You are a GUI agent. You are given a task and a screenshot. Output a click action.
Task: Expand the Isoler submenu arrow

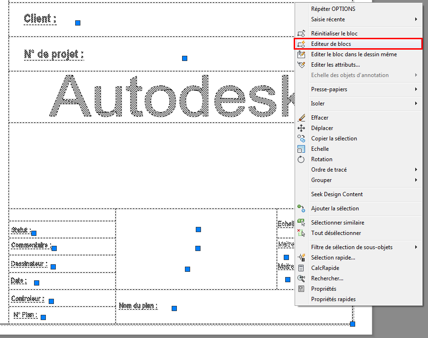(x=416, y=104)
